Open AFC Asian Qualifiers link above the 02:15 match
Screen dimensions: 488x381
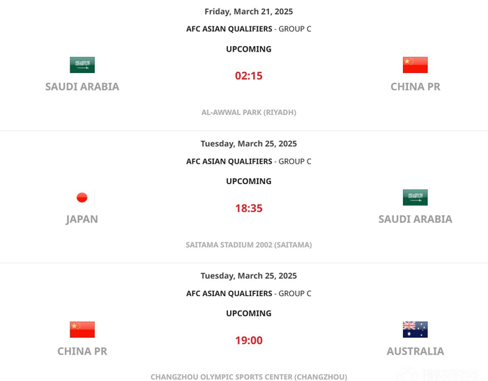click(229, 29)
